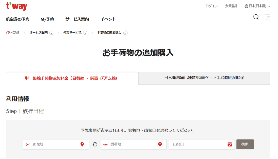Click the ログイン link
Screen dimensions: 278x159
pyautogui.click(x=211, y=6)
